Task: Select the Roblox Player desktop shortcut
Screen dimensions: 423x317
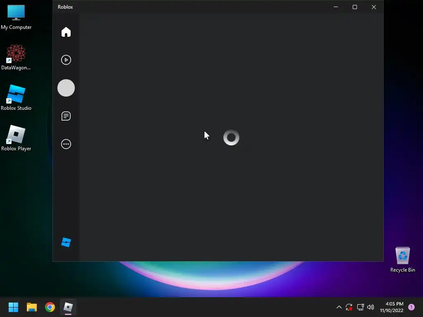Action: [16, 138]
